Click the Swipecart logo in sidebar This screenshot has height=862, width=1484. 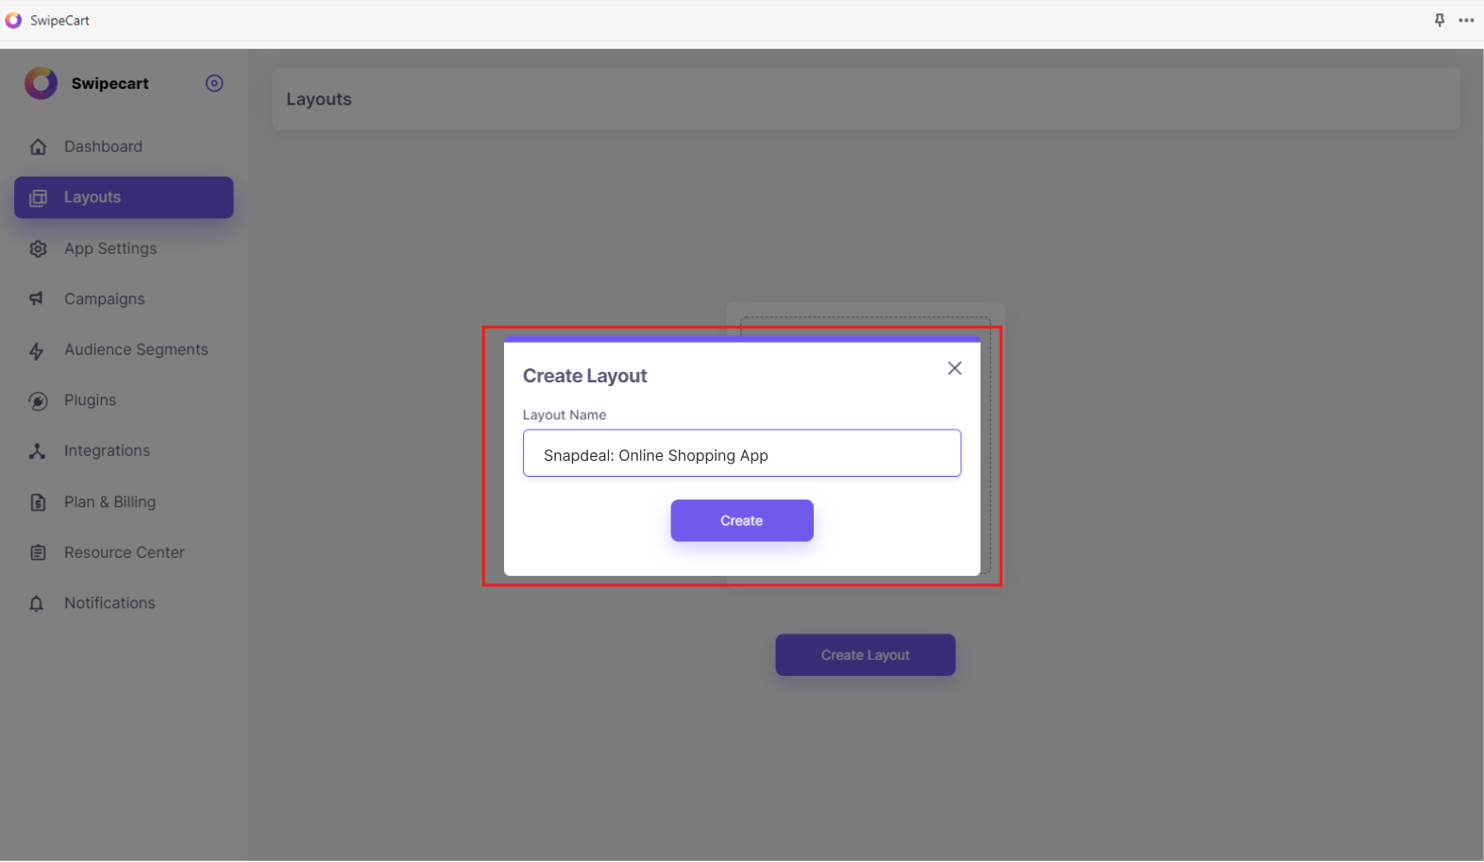coord(41,83)
